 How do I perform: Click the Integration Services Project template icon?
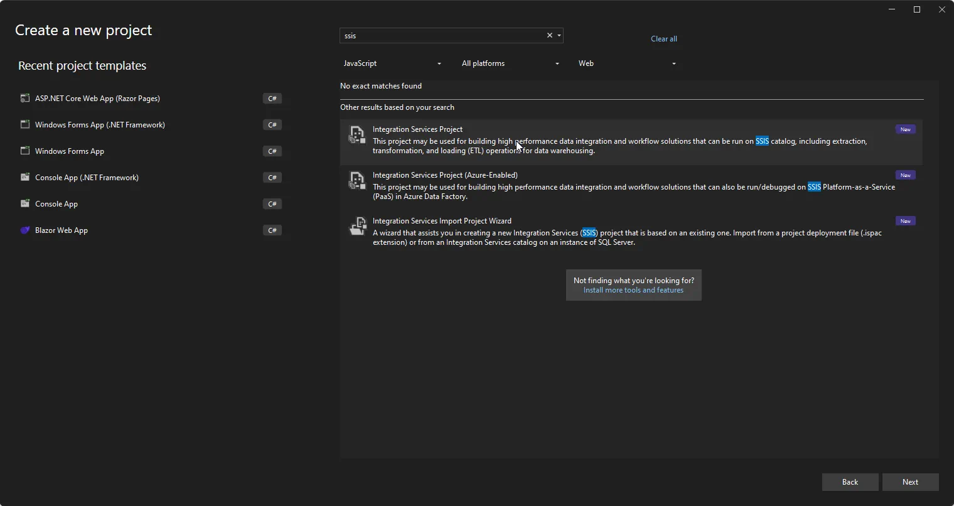point(356,134)
